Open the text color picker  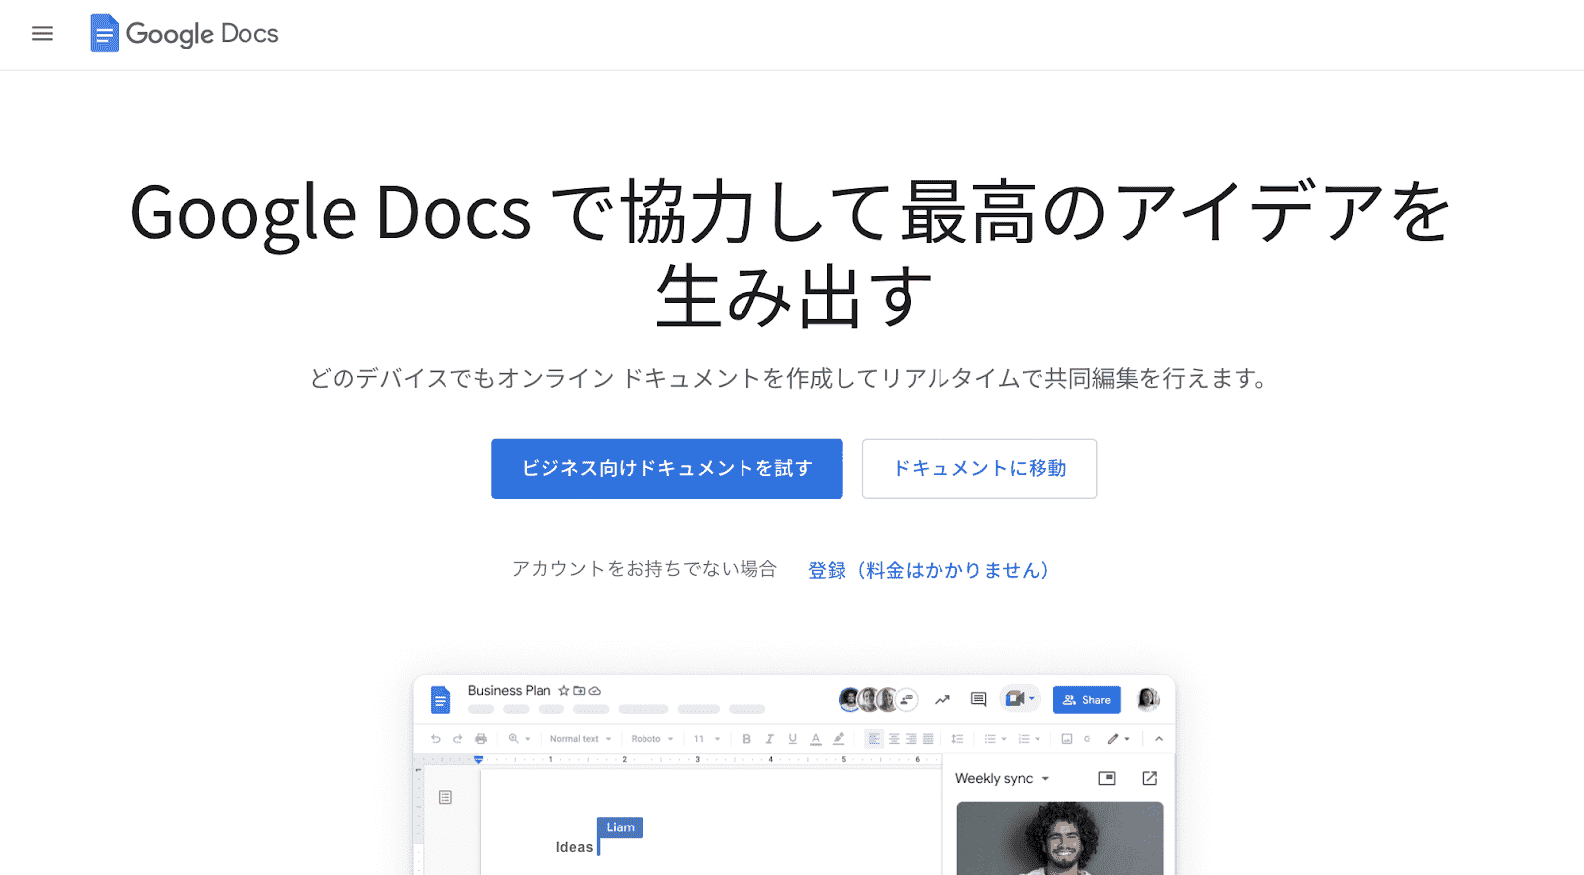pyautogui.click(x=816, y=739)
